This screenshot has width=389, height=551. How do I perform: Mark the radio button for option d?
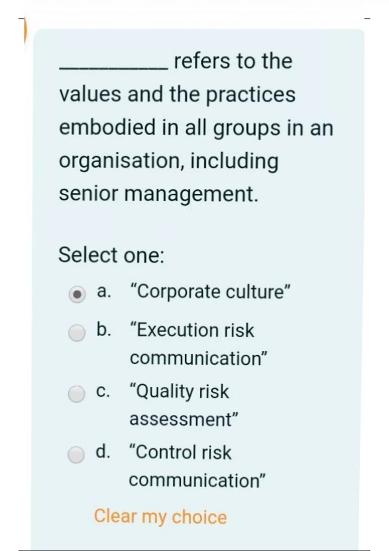pyautogui.click(x=77, y=454)
